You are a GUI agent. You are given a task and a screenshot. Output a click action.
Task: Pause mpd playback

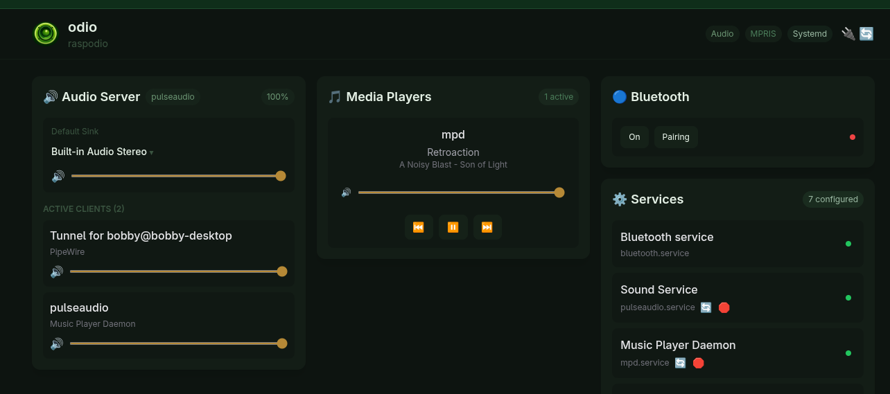click(453, 227)
